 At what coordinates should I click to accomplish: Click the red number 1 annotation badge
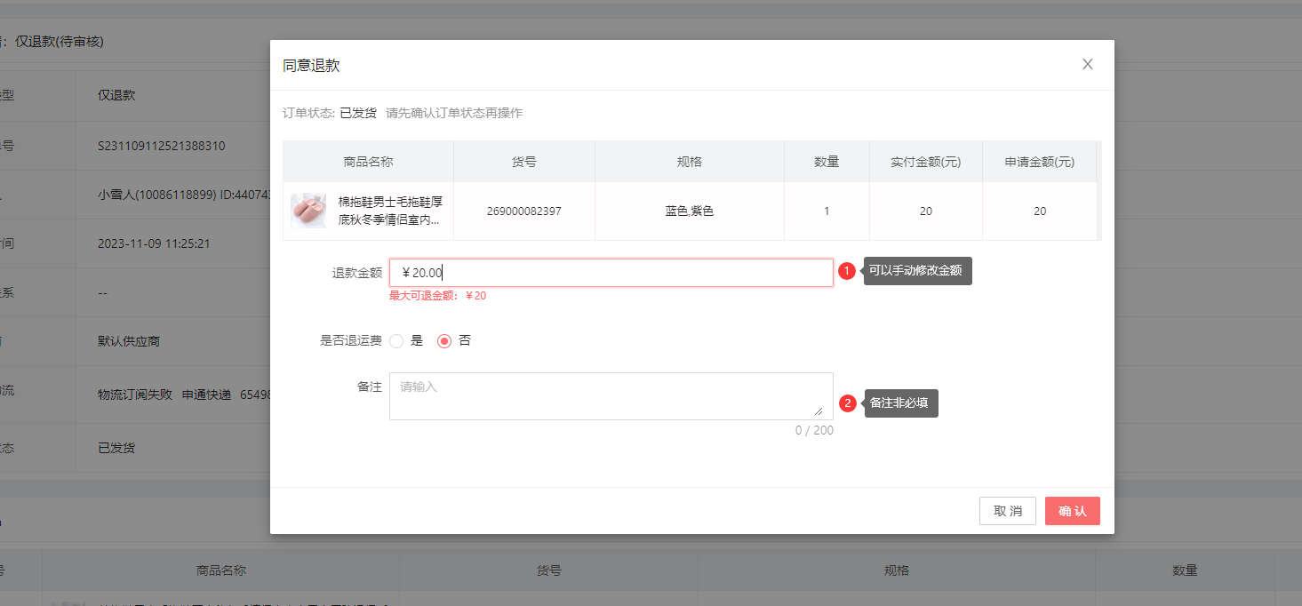pos(847,271)
